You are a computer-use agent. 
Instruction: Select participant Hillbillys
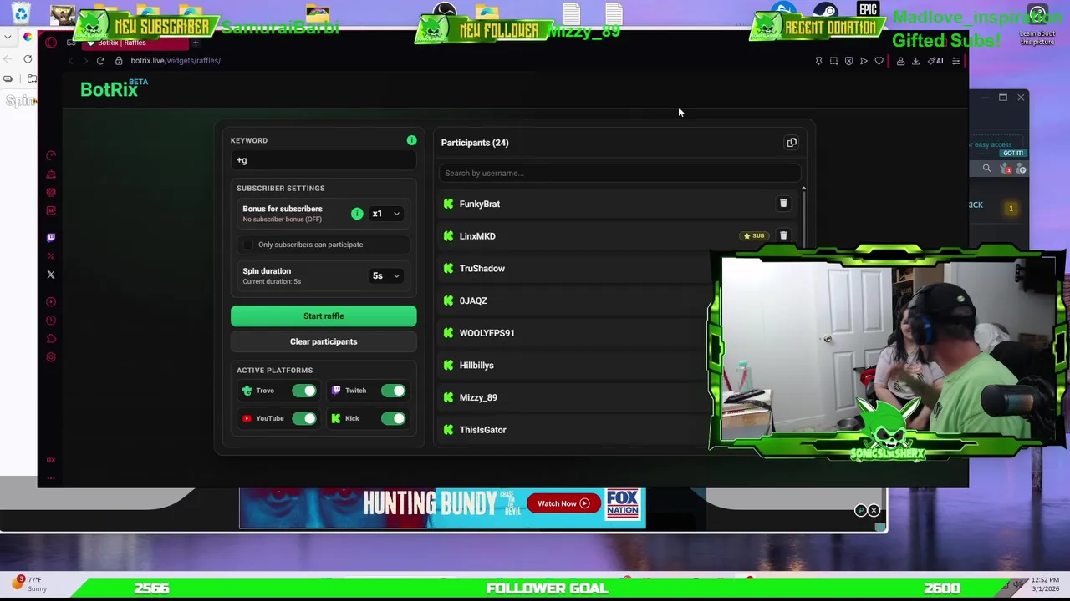tap(476, 366)
